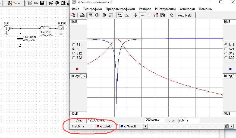Click the Стоп frequency field showing 20MHz
This screenshot has width=236, height=138.
[x=188, y=120]
